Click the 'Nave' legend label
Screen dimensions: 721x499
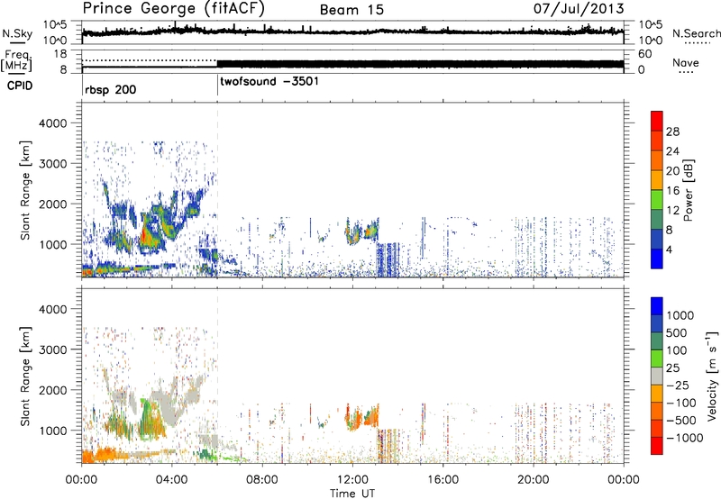pos(686,62)
